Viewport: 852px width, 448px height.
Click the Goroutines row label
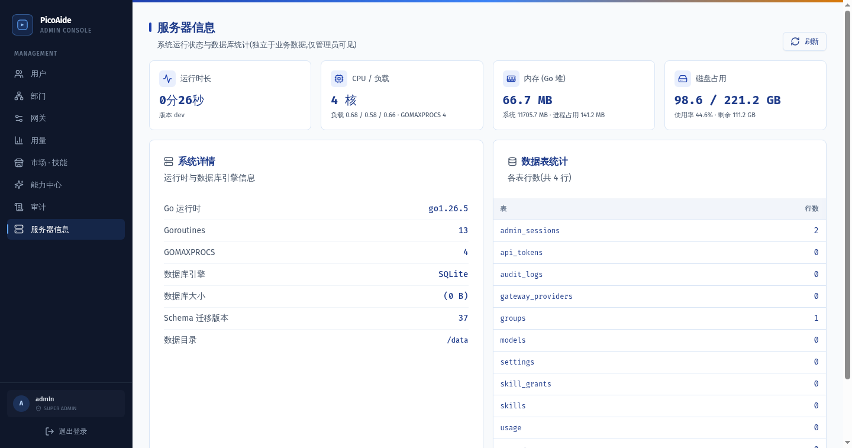[x=185, y=230]
